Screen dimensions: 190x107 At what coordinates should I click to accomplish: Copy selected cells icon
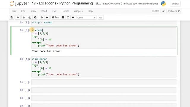tap(30, 18)
